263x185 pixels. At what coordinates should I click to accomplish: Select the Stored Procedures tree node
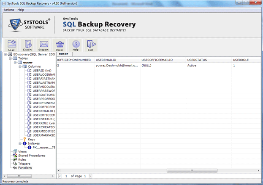coord(32,156)
